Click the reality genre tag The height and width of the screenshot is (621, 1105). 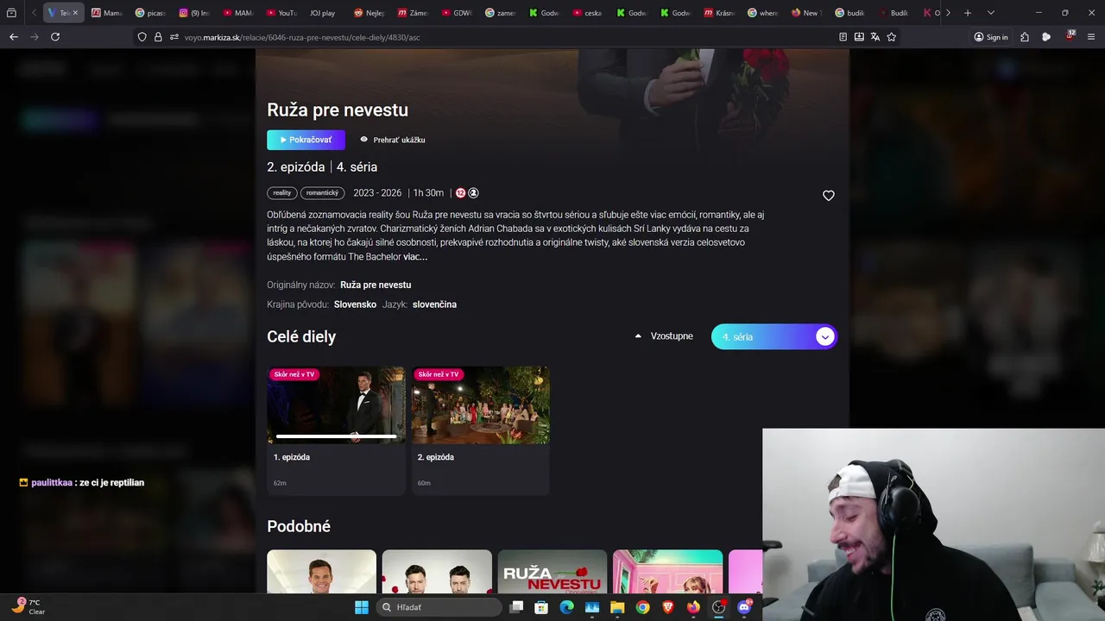tap(282, 193)
